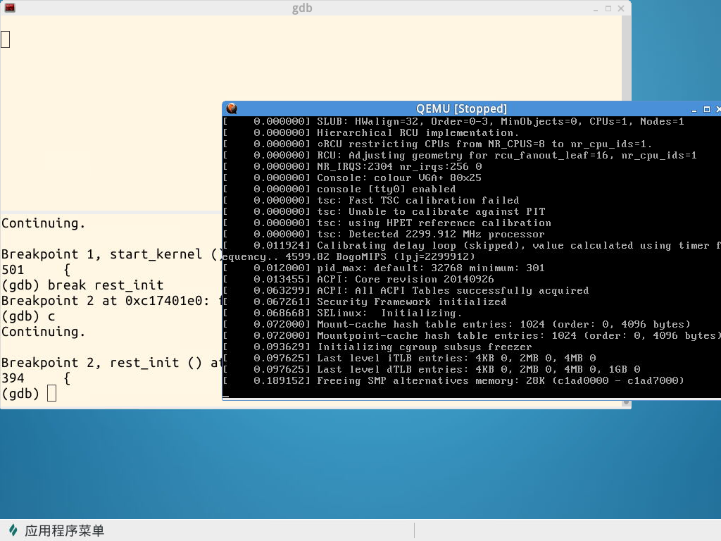Close the QEMU [Stopped] window
This screenshot has height=541, width=721.
pyautogui.click(x=717, y=109)
